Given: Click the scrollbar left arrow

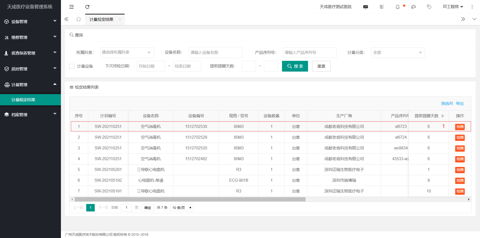Looking at the screenshot, I should pyautogui.click(x=72, y=199).
